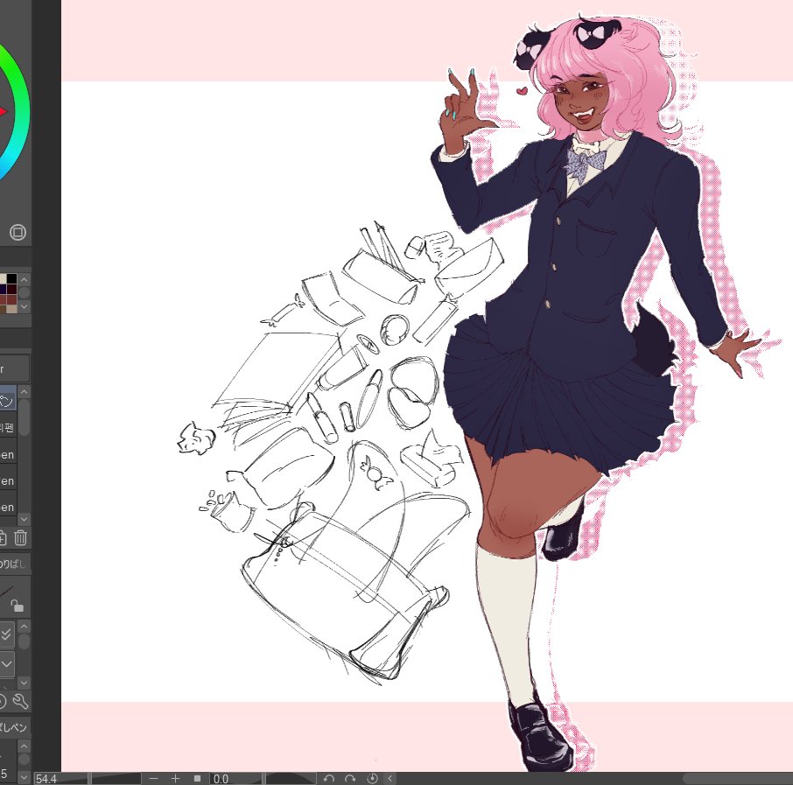Click the canvas horizontal scrollbar at bottom right
This screenshot has width=793, height=785.
[738, 779]
